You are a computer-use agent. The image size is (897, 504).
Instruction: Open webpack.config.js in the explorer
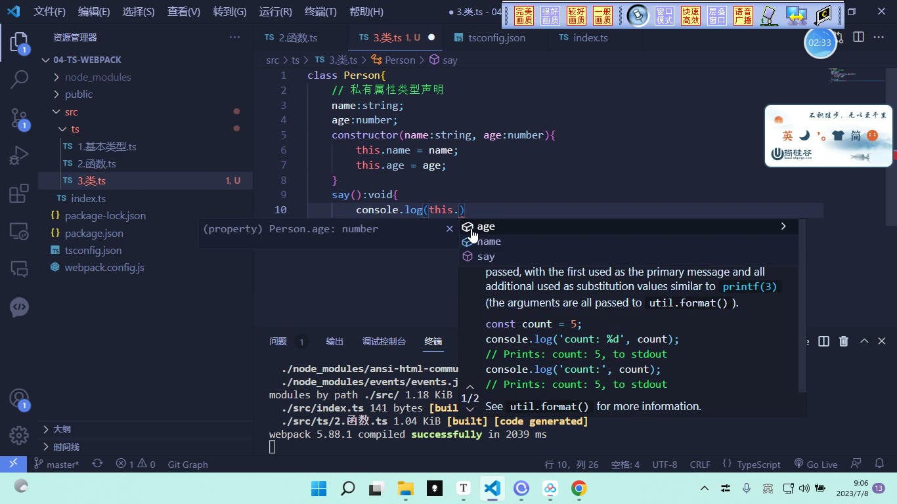104,267
